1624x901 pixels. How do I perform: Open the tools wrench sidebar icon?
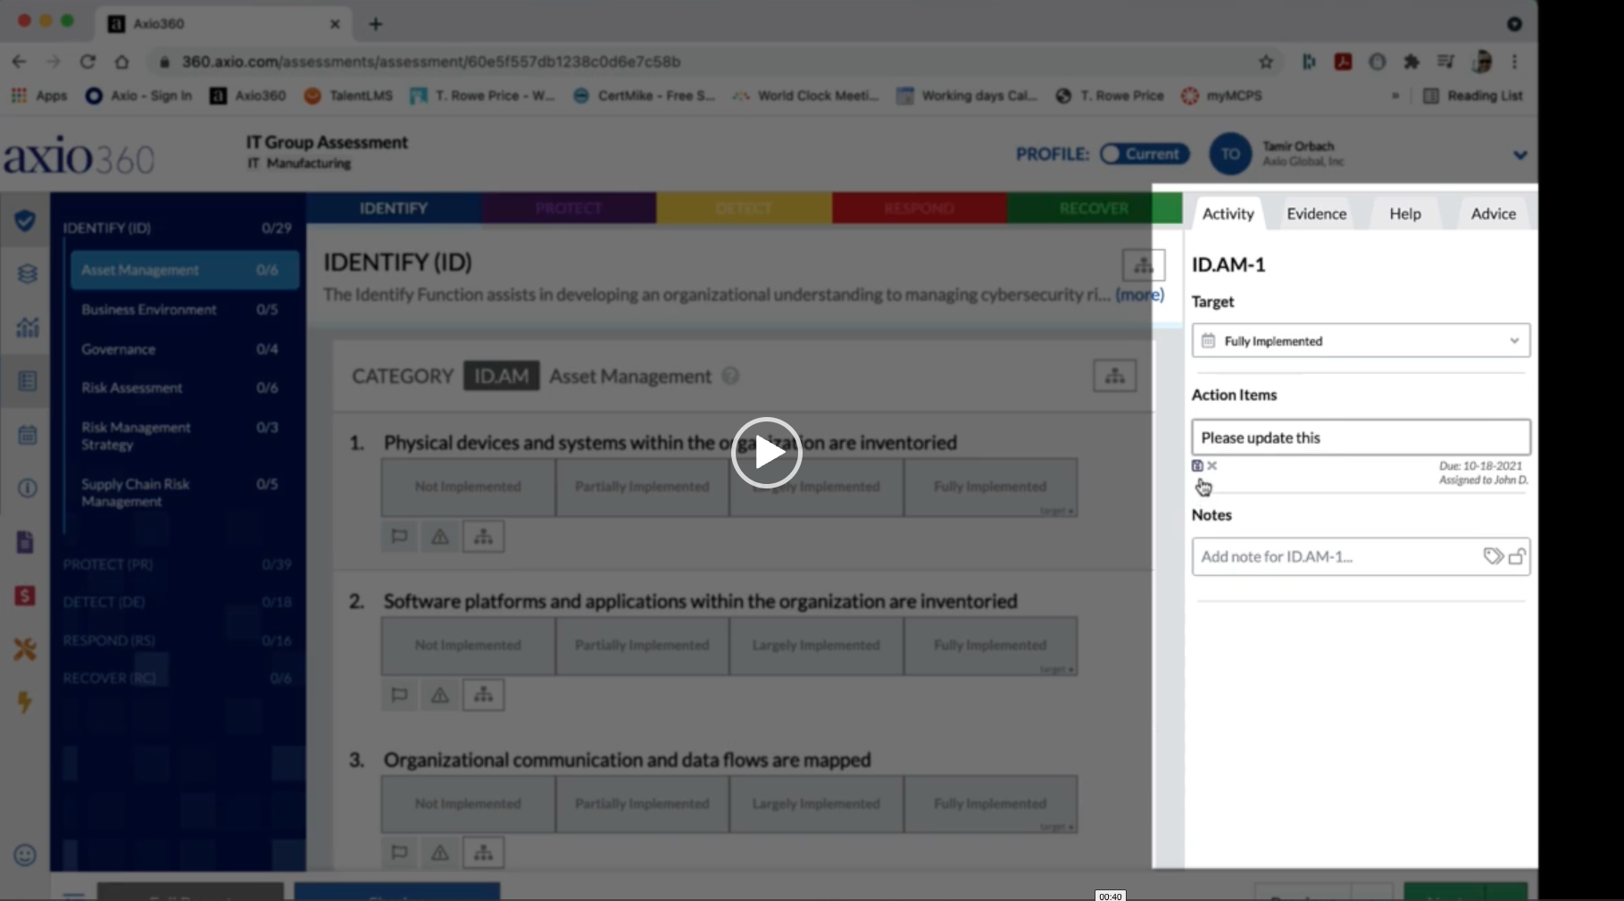[25, 649]
